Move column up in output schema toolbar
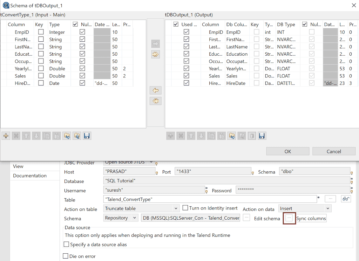This screenshot has height=261, width=359. tap(191, 136)
